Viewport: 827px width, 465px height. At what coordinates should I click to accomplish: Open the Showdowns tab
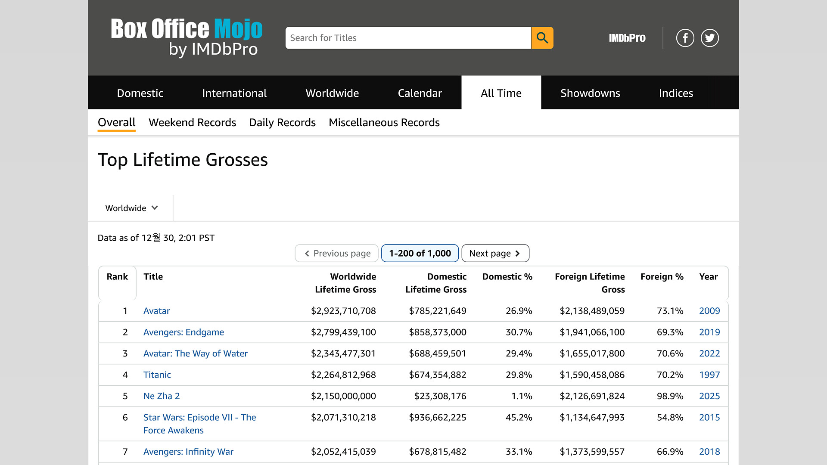coord(590,93)
